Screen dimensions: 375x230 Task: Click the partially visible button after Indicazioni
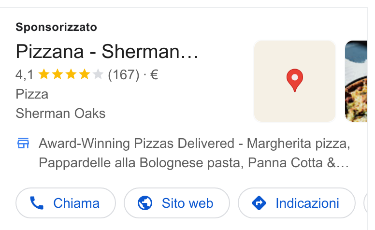click(x=366, y=203)
